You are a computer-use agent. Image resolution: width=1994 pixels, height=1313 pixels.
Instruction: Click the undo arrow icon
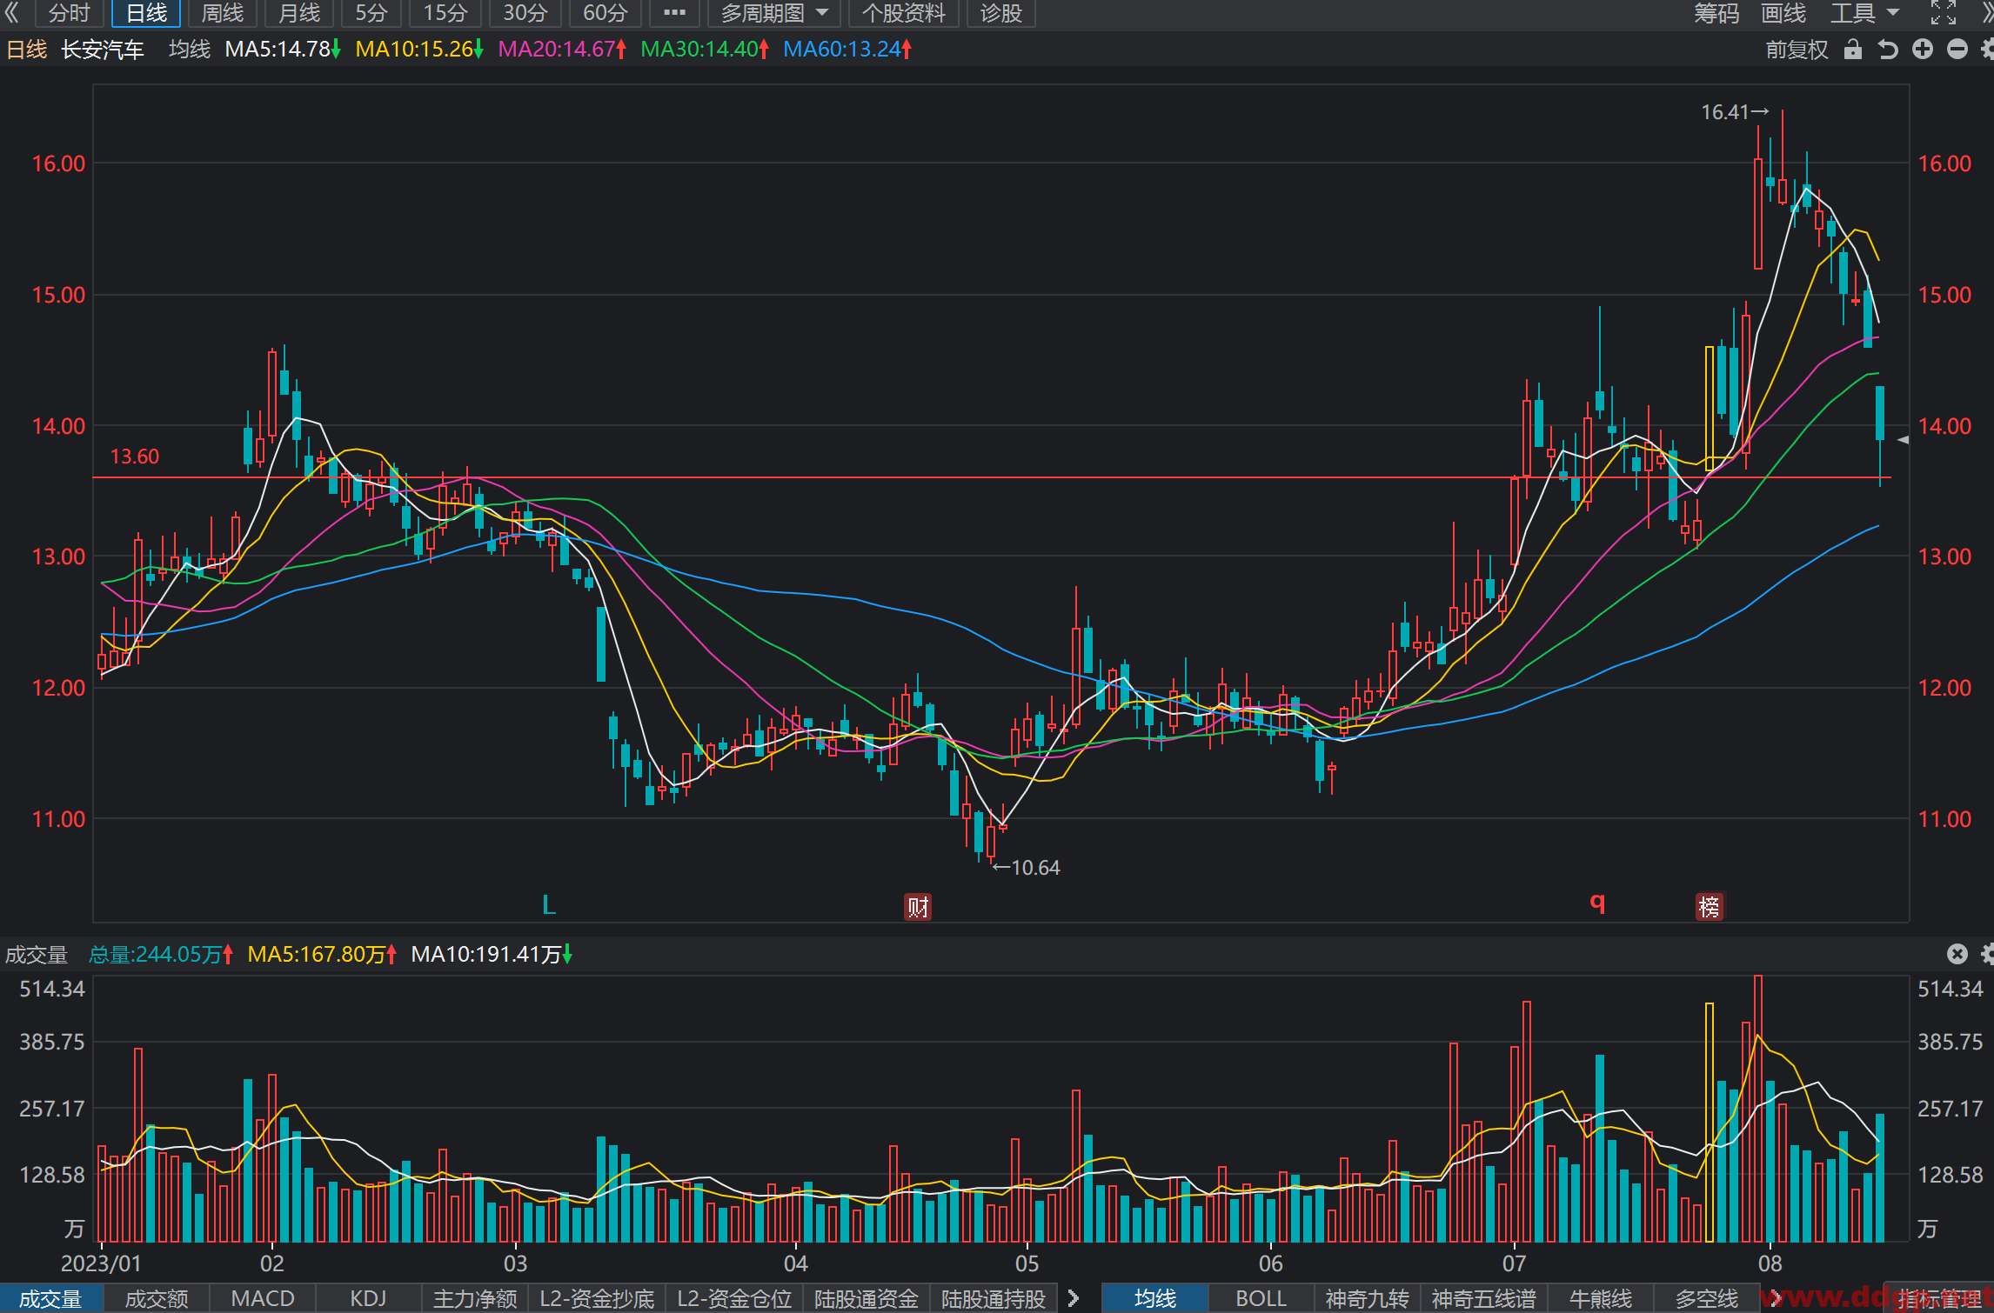(1887, 50)
